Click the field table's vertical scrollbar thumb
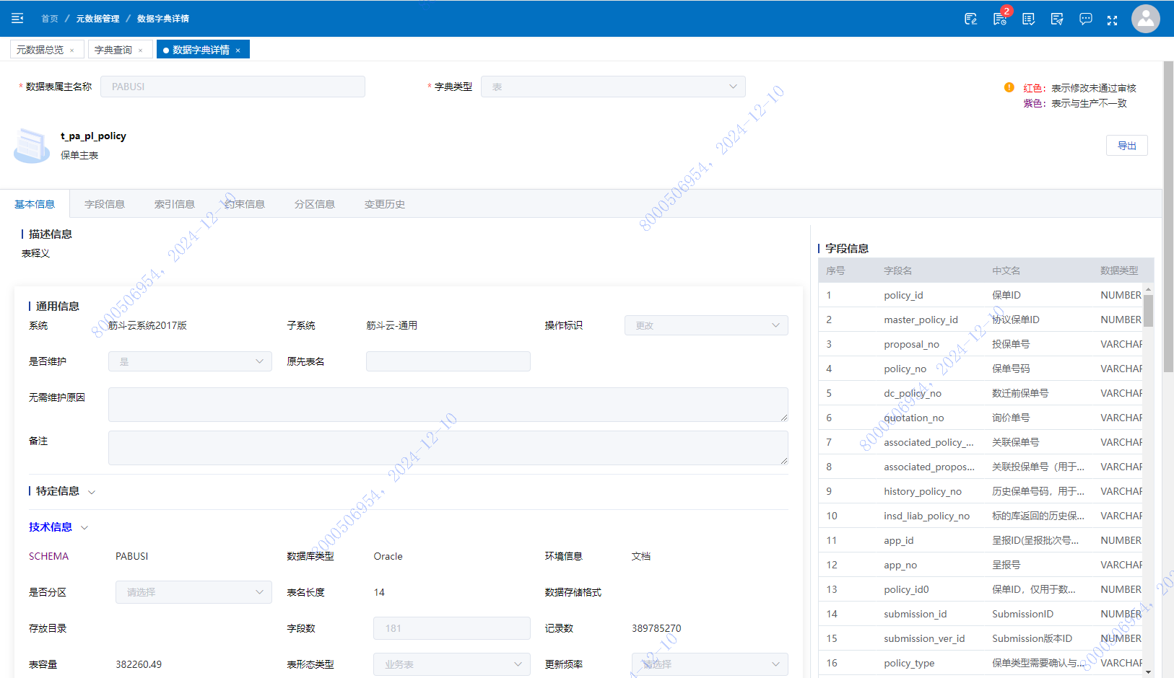The height and width of the screenshot is (678, 1174). click(x=1148, y=311)
